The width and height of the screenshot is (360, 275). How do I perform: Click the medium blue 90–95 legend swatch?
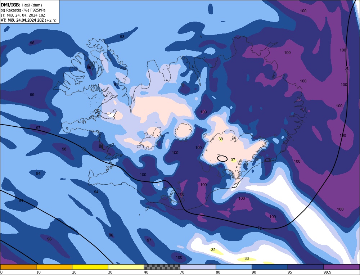pos(270,267)
